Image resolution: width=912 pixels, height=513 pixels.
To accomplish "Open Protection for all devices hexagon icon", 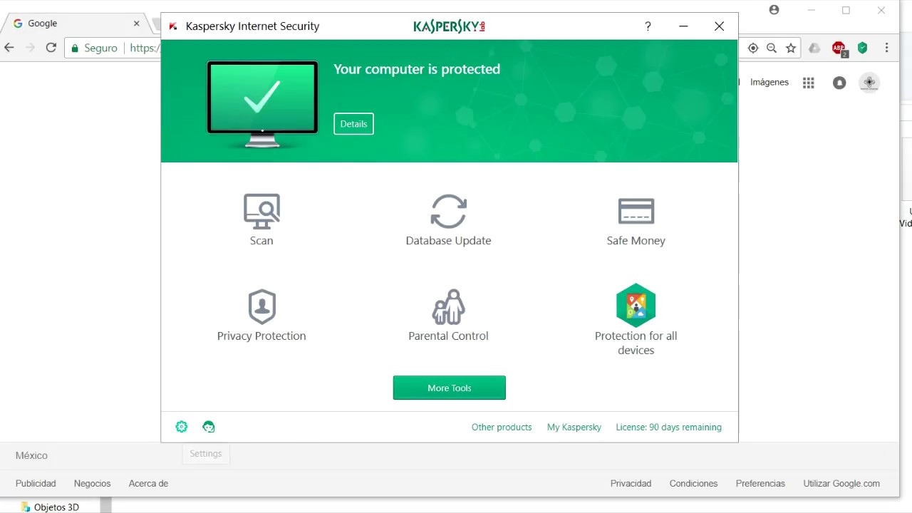I will (x=636, y=305).
